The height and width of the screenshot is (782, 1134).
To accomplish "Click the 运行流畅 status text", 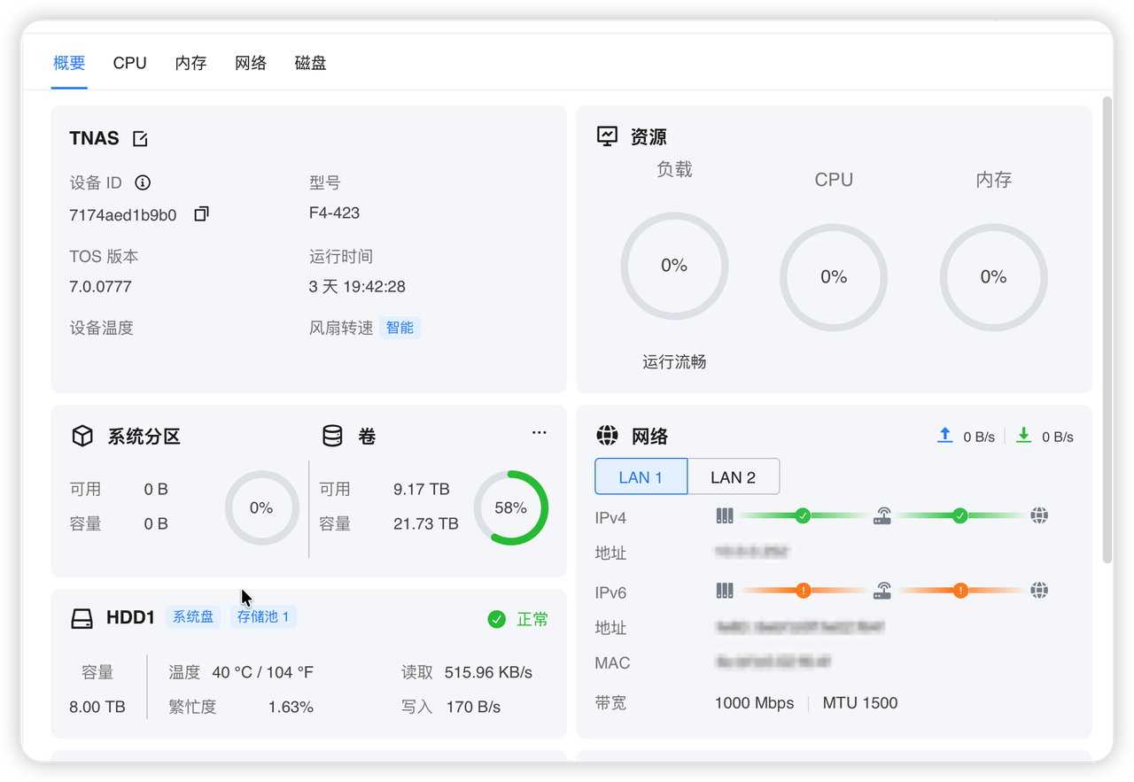I will pos(674,361).
